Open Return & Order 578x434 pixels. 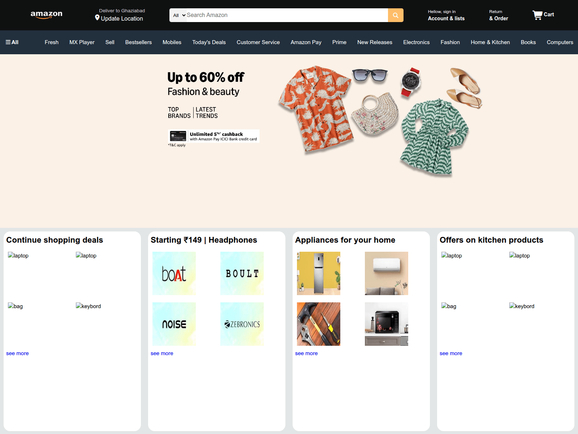tap(499, 15)
